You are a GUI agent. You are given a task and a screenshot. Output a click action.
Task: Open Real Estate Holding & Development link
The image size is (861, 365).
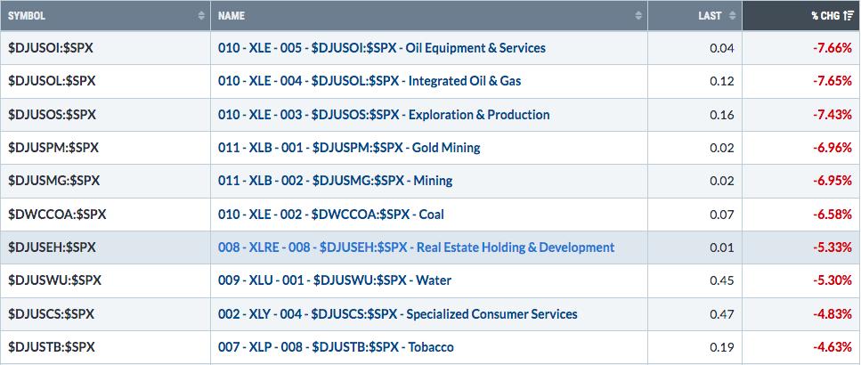pyautogui.click(x=416, y=247)
